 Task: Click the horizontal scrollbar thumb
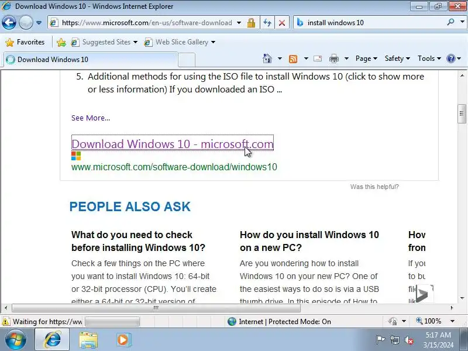coord(156,308)
